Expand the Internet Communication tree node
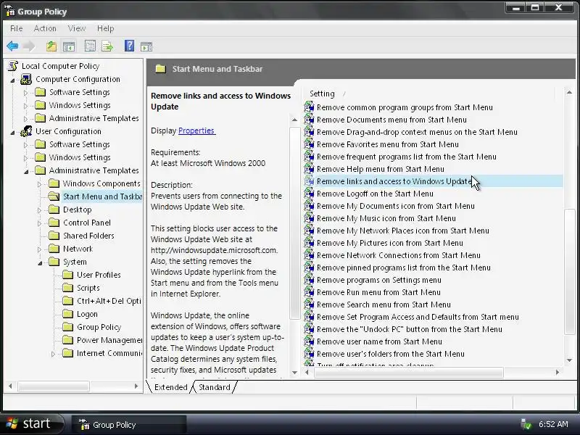580x435 pixels. click(53, 354)
